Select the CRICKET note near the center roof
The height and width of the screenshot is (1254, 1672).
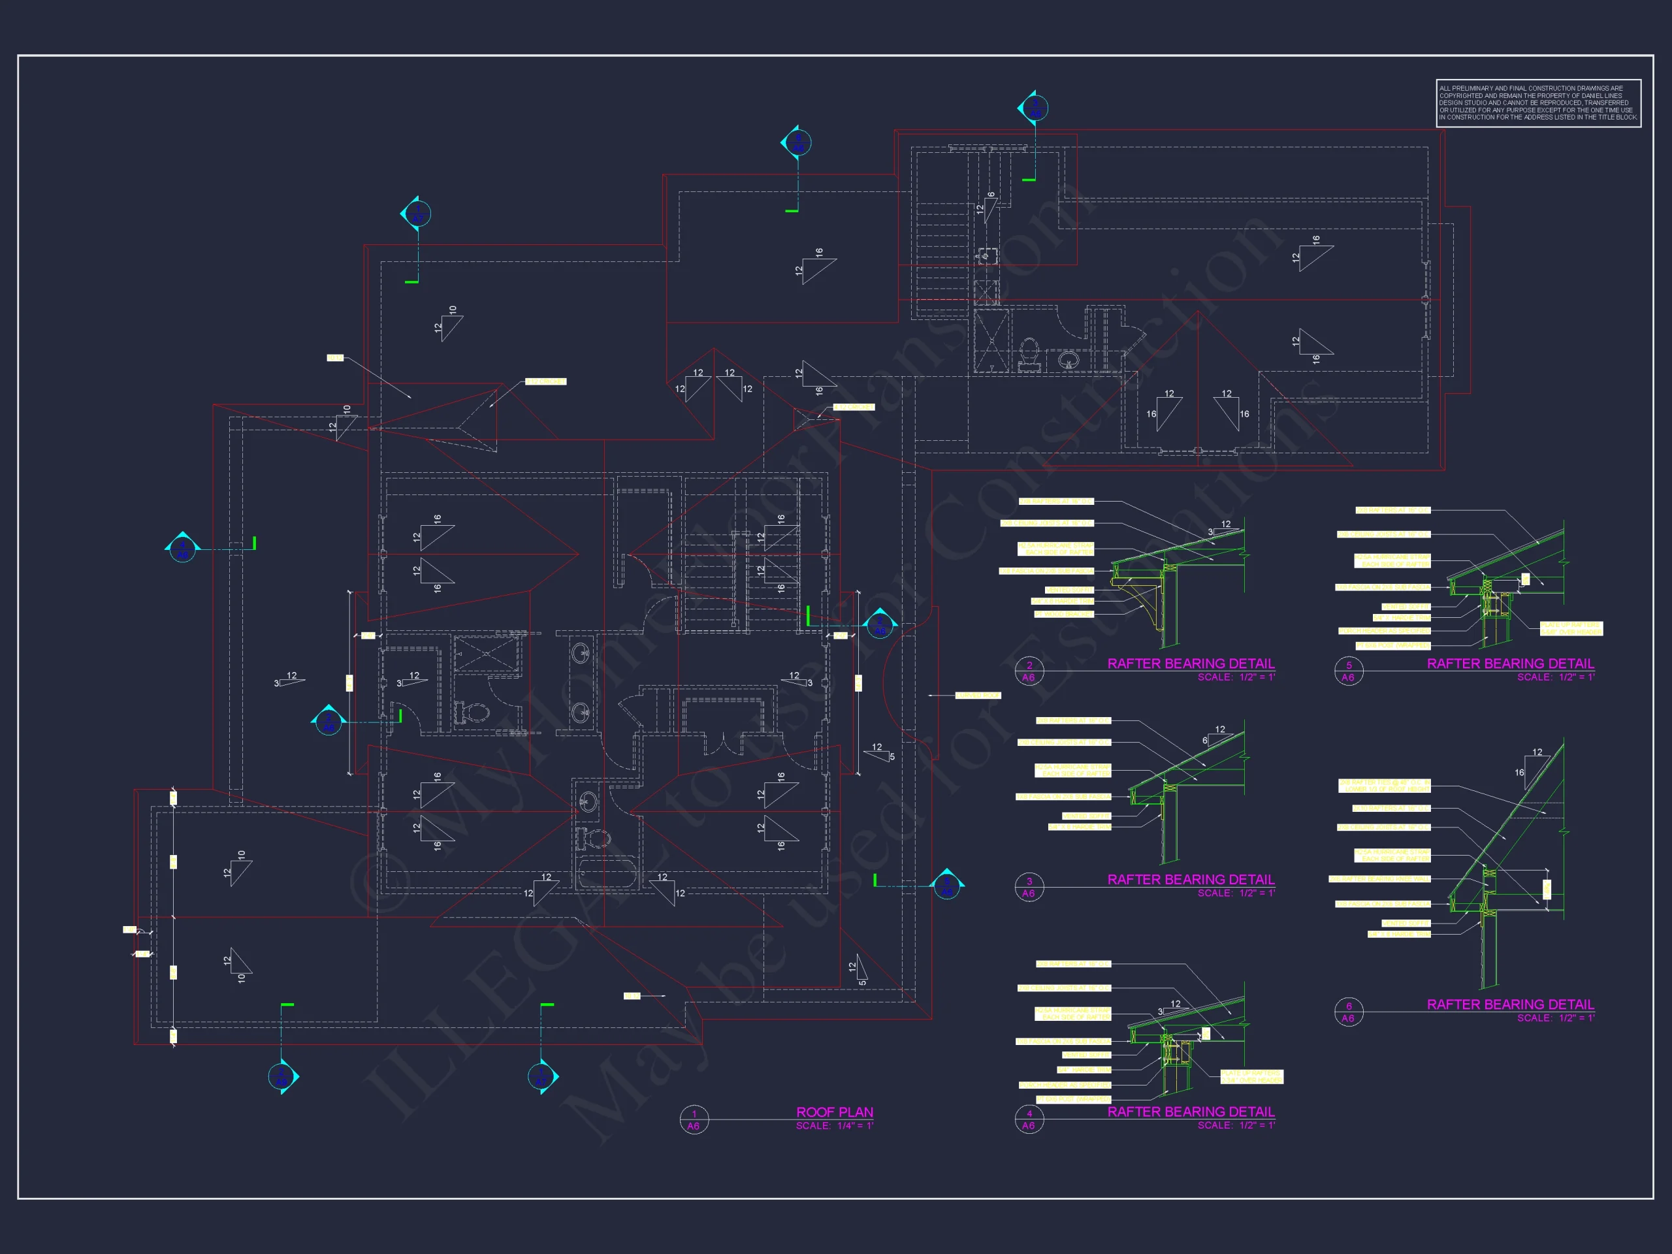point(854,408)
